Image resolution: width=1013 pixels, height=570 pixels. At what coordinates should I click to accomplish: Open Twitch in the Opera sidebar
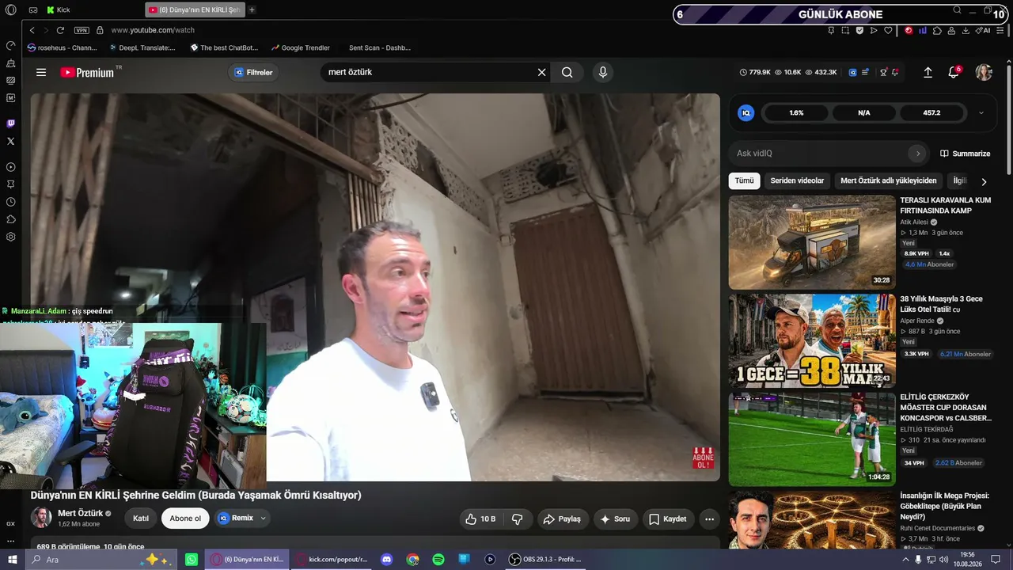10,123
